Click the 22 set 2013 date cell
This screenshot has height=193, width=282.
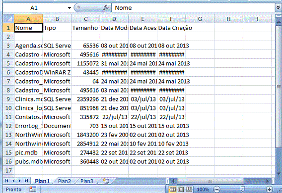tap(171, 153)
